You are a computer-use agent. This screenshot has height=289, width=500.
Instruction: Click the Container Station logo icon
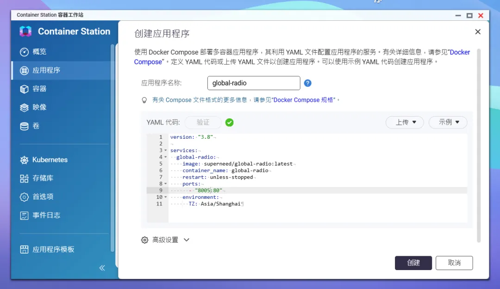(25, 31)
